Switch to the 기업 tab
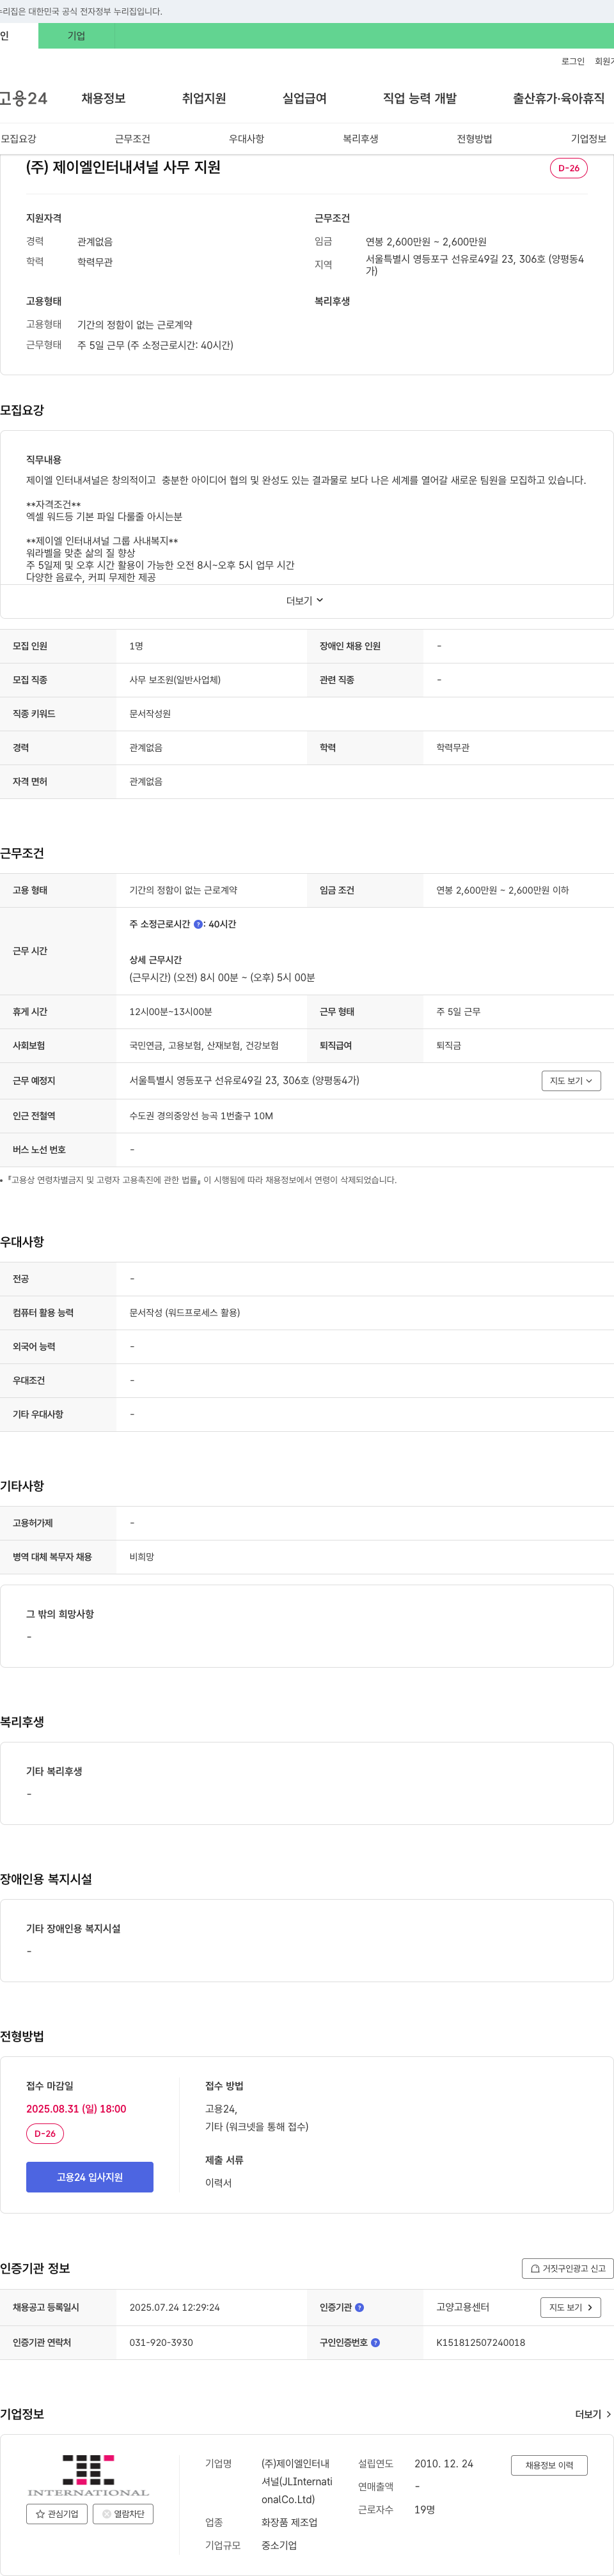Viewport: 614px width, 2576px height. click(x=76, y=36)
